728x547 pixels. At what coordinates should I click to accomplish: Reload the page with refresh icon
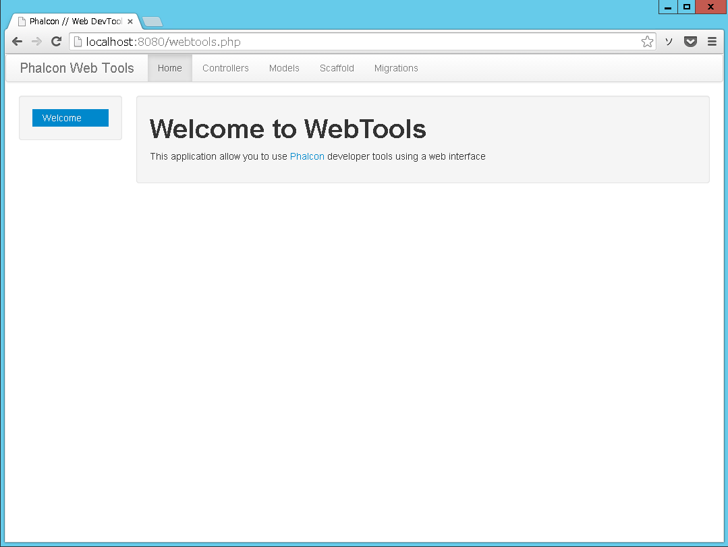pyautogui.click(x=56, y=42)
